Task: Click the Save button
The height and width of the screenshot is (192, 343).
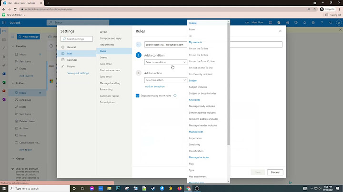Action: 258,172
